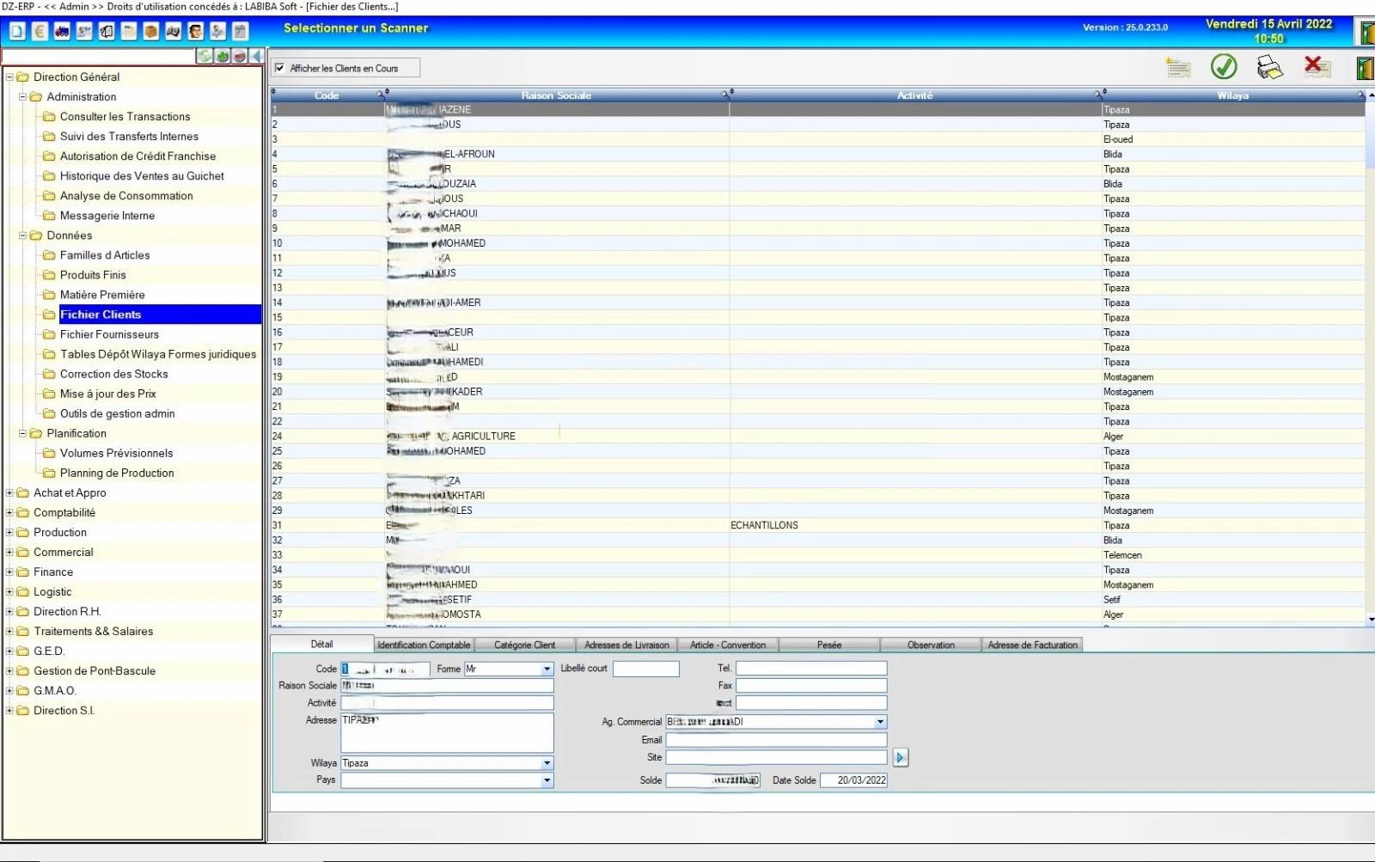
Task: Click the Euro currency toolbar icon
Action: [40, 32]
